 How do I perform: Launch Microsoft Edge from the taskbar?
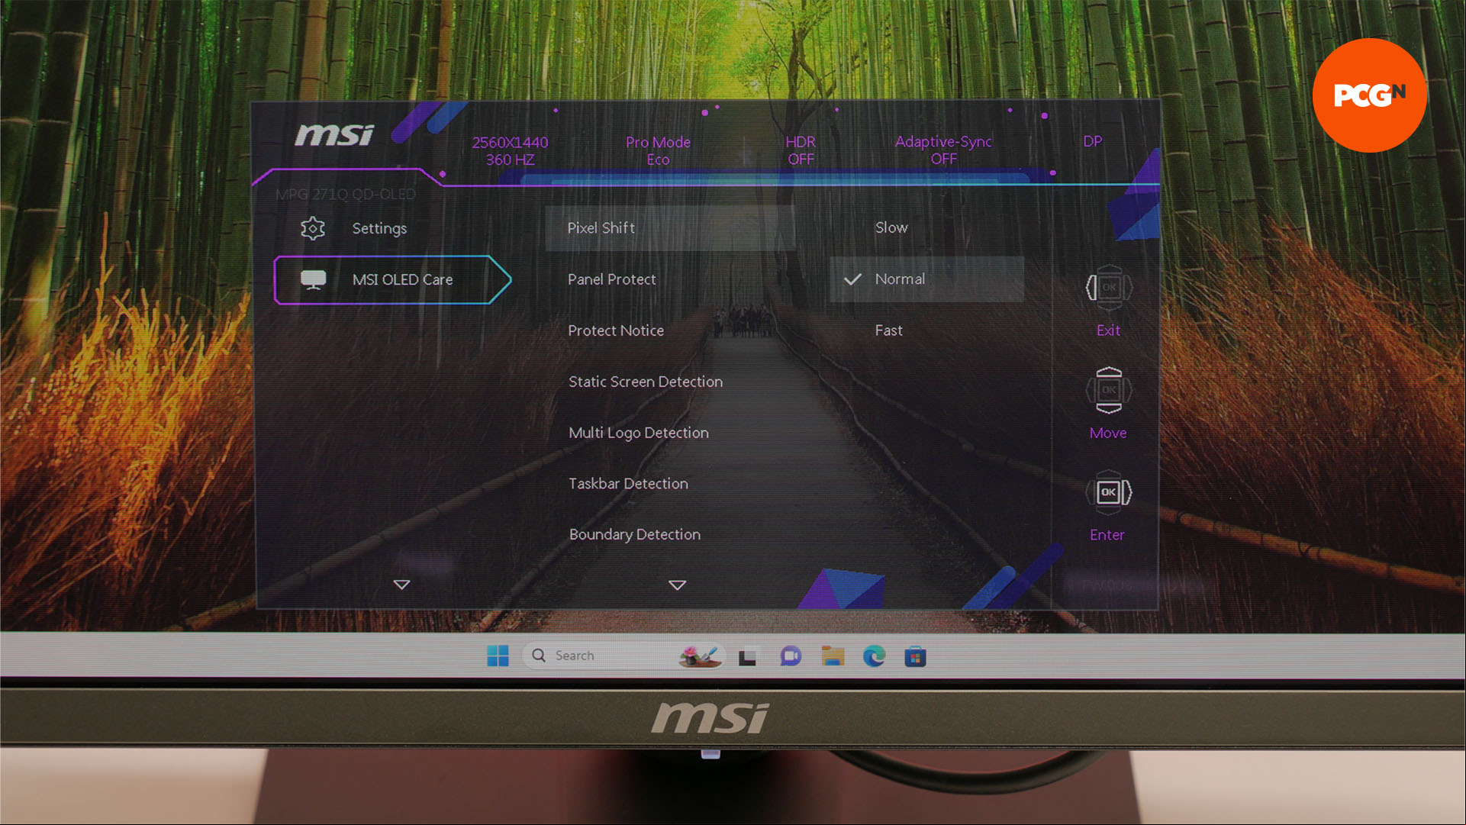click(x=874, y=656)
